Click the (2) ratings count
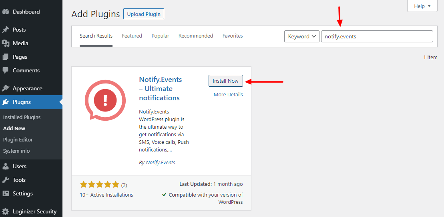 (124, 185)
